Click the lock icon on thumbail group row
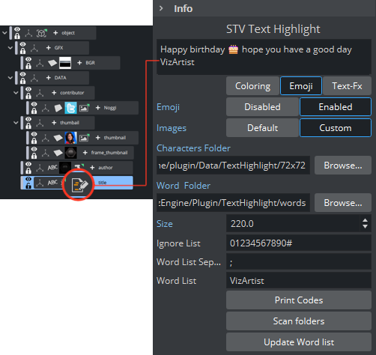This screenshot has height=355, width=376. click(x=28, y=126)
